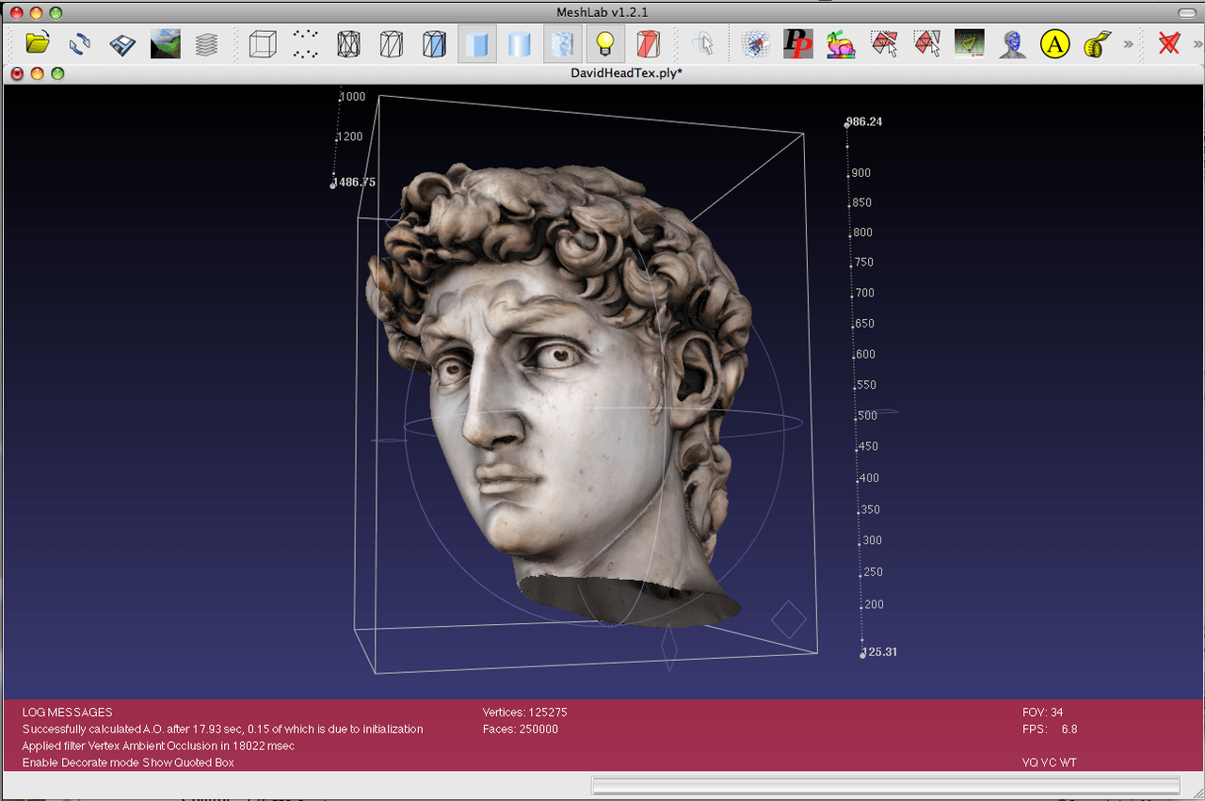Delete the current mesh

1169,43
